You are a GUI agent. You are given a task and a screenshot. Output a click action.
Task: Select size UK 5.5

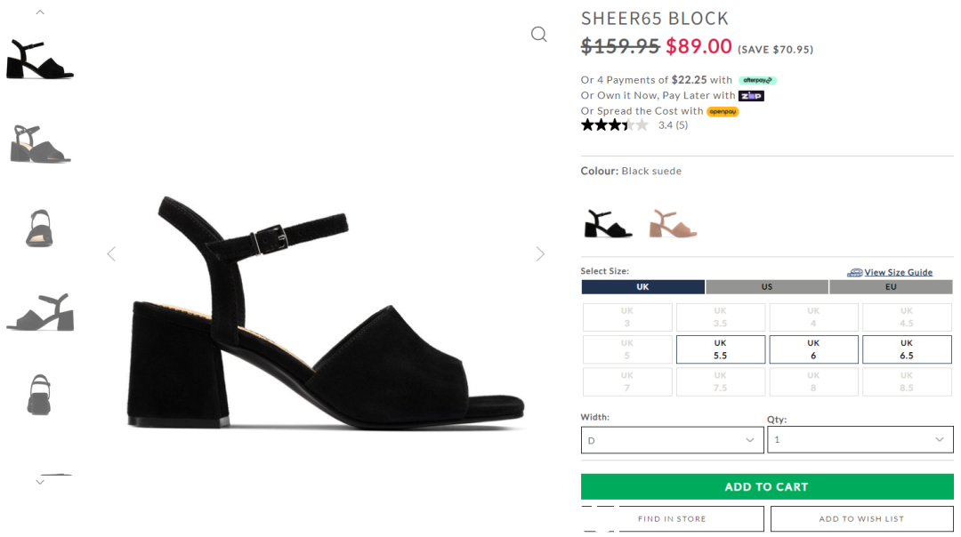coord(721,349)
